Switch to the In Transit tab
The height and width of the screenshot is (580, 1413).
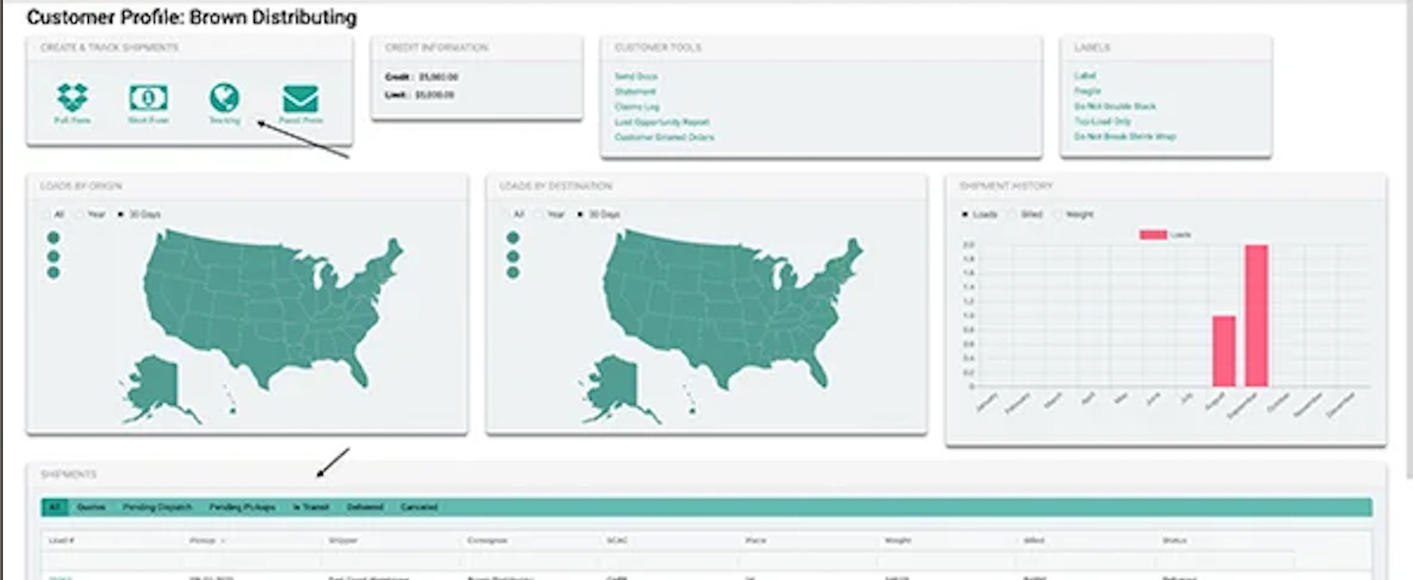tap(311, 507)
